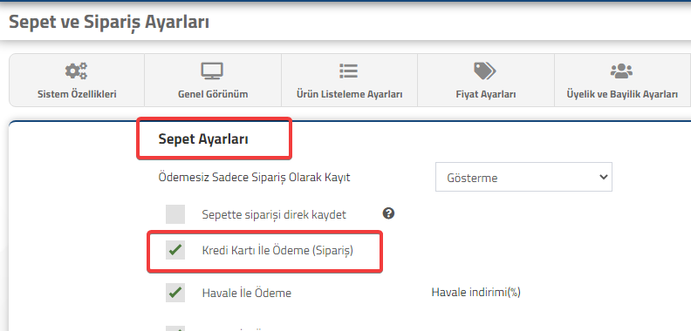Click the monitor icon above Genel Görünüm
The width and height of the screenshot is (691, 331).
pyautogui.click(x=212, y=71)
